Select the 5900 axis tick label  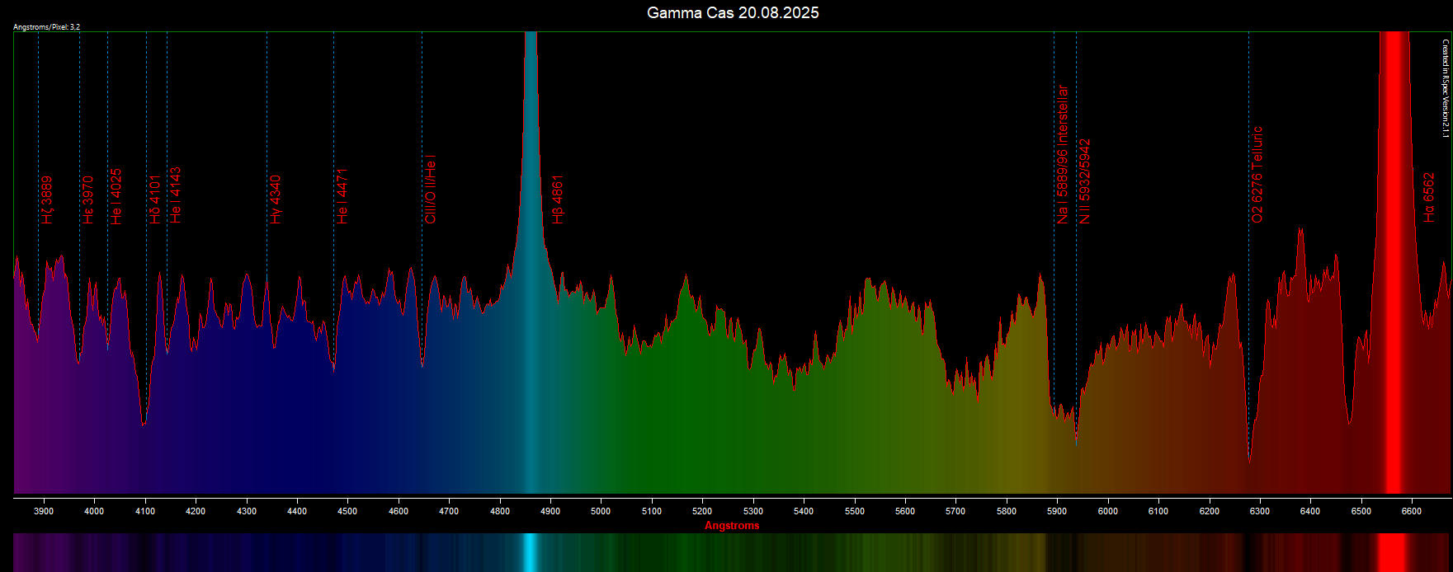tap(1057, 511)
